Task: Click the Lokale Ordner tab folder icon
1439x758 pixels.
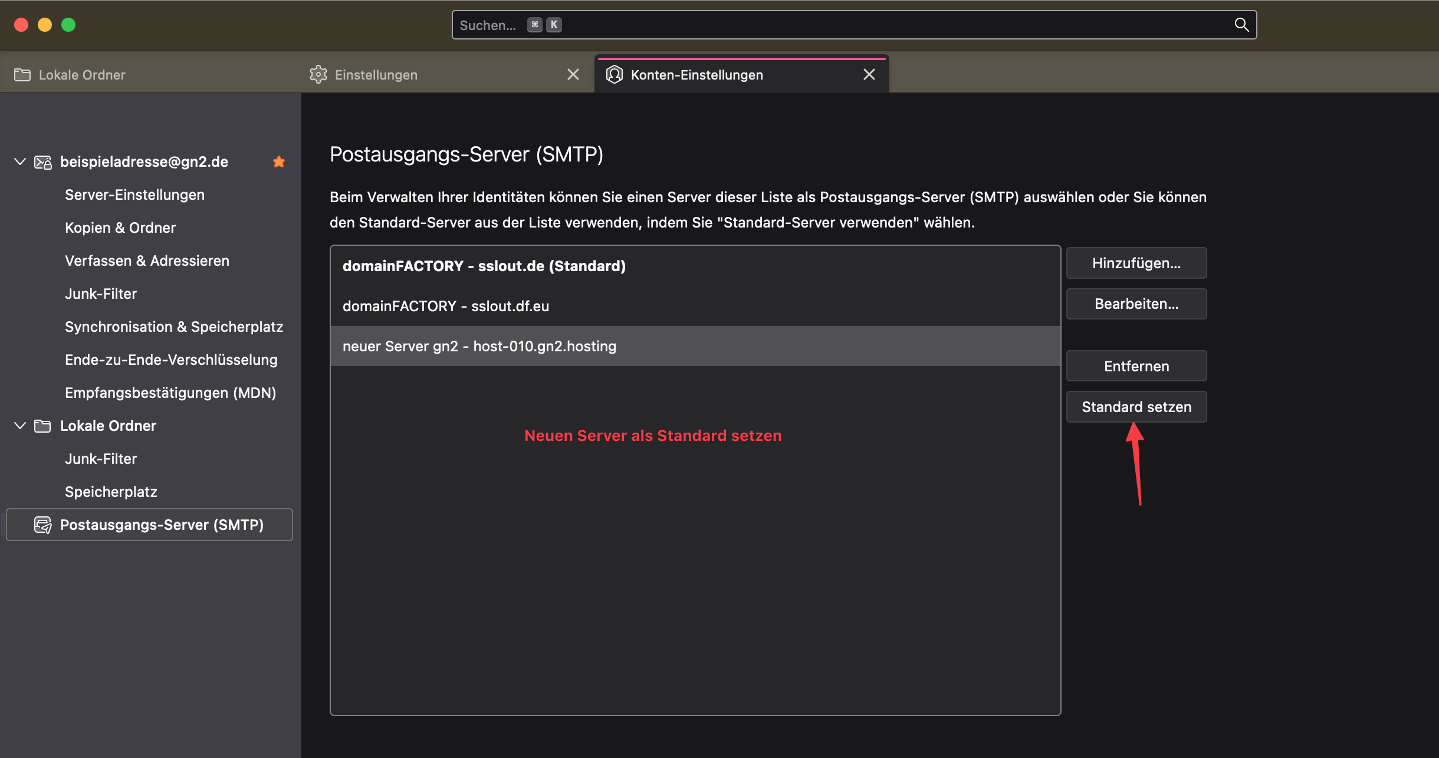Action: 22,75
